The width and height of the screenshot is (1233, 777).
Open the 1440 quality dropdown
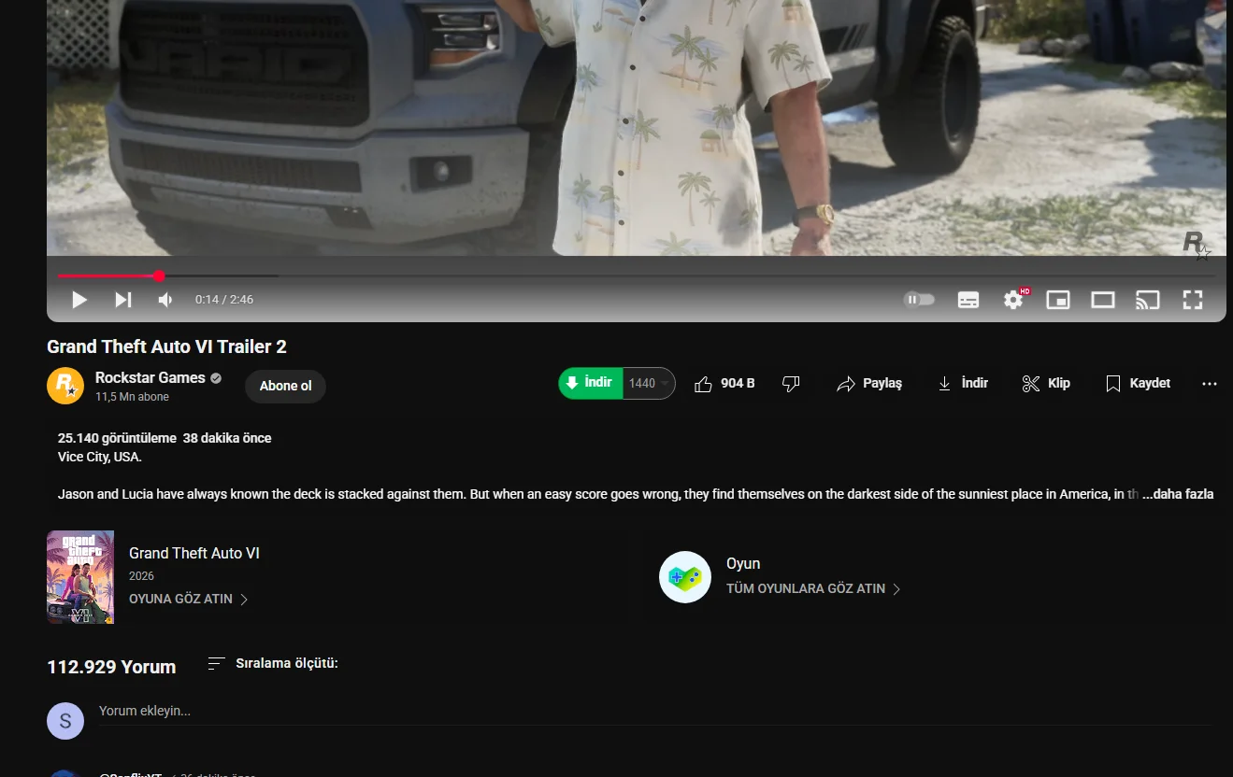pyautogui.click(x=649, y=383)
